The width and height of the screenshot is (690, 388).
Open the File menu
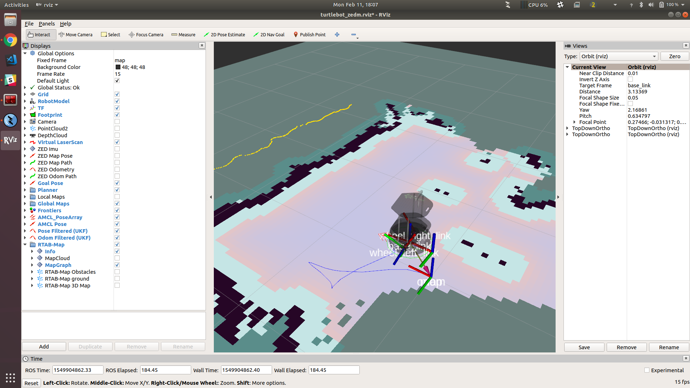click(x=29, y=24)
